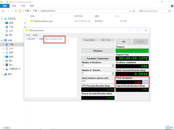Open 圖片 under 快速存取
Viewport: 174px width, 130px height.
(x=11, y=35)
